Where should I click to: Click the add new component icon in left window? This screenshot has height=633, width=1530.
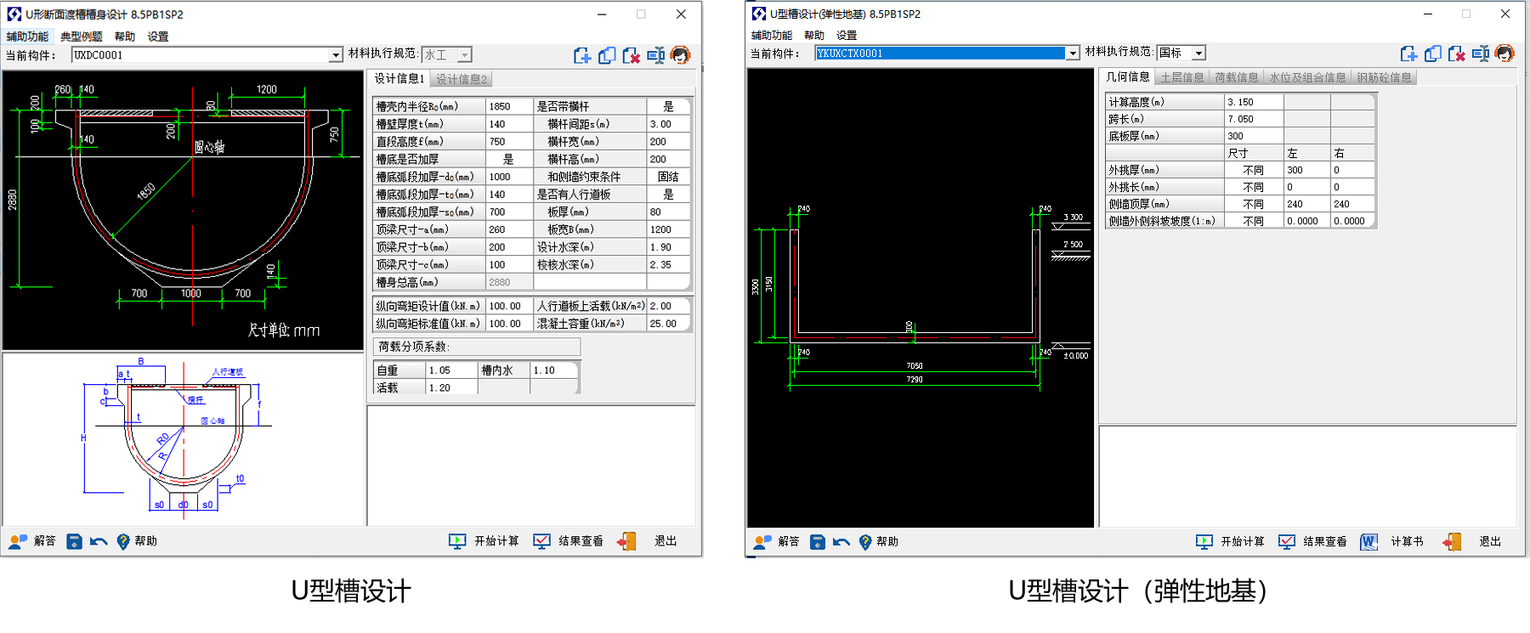click(x=582, y=55)
